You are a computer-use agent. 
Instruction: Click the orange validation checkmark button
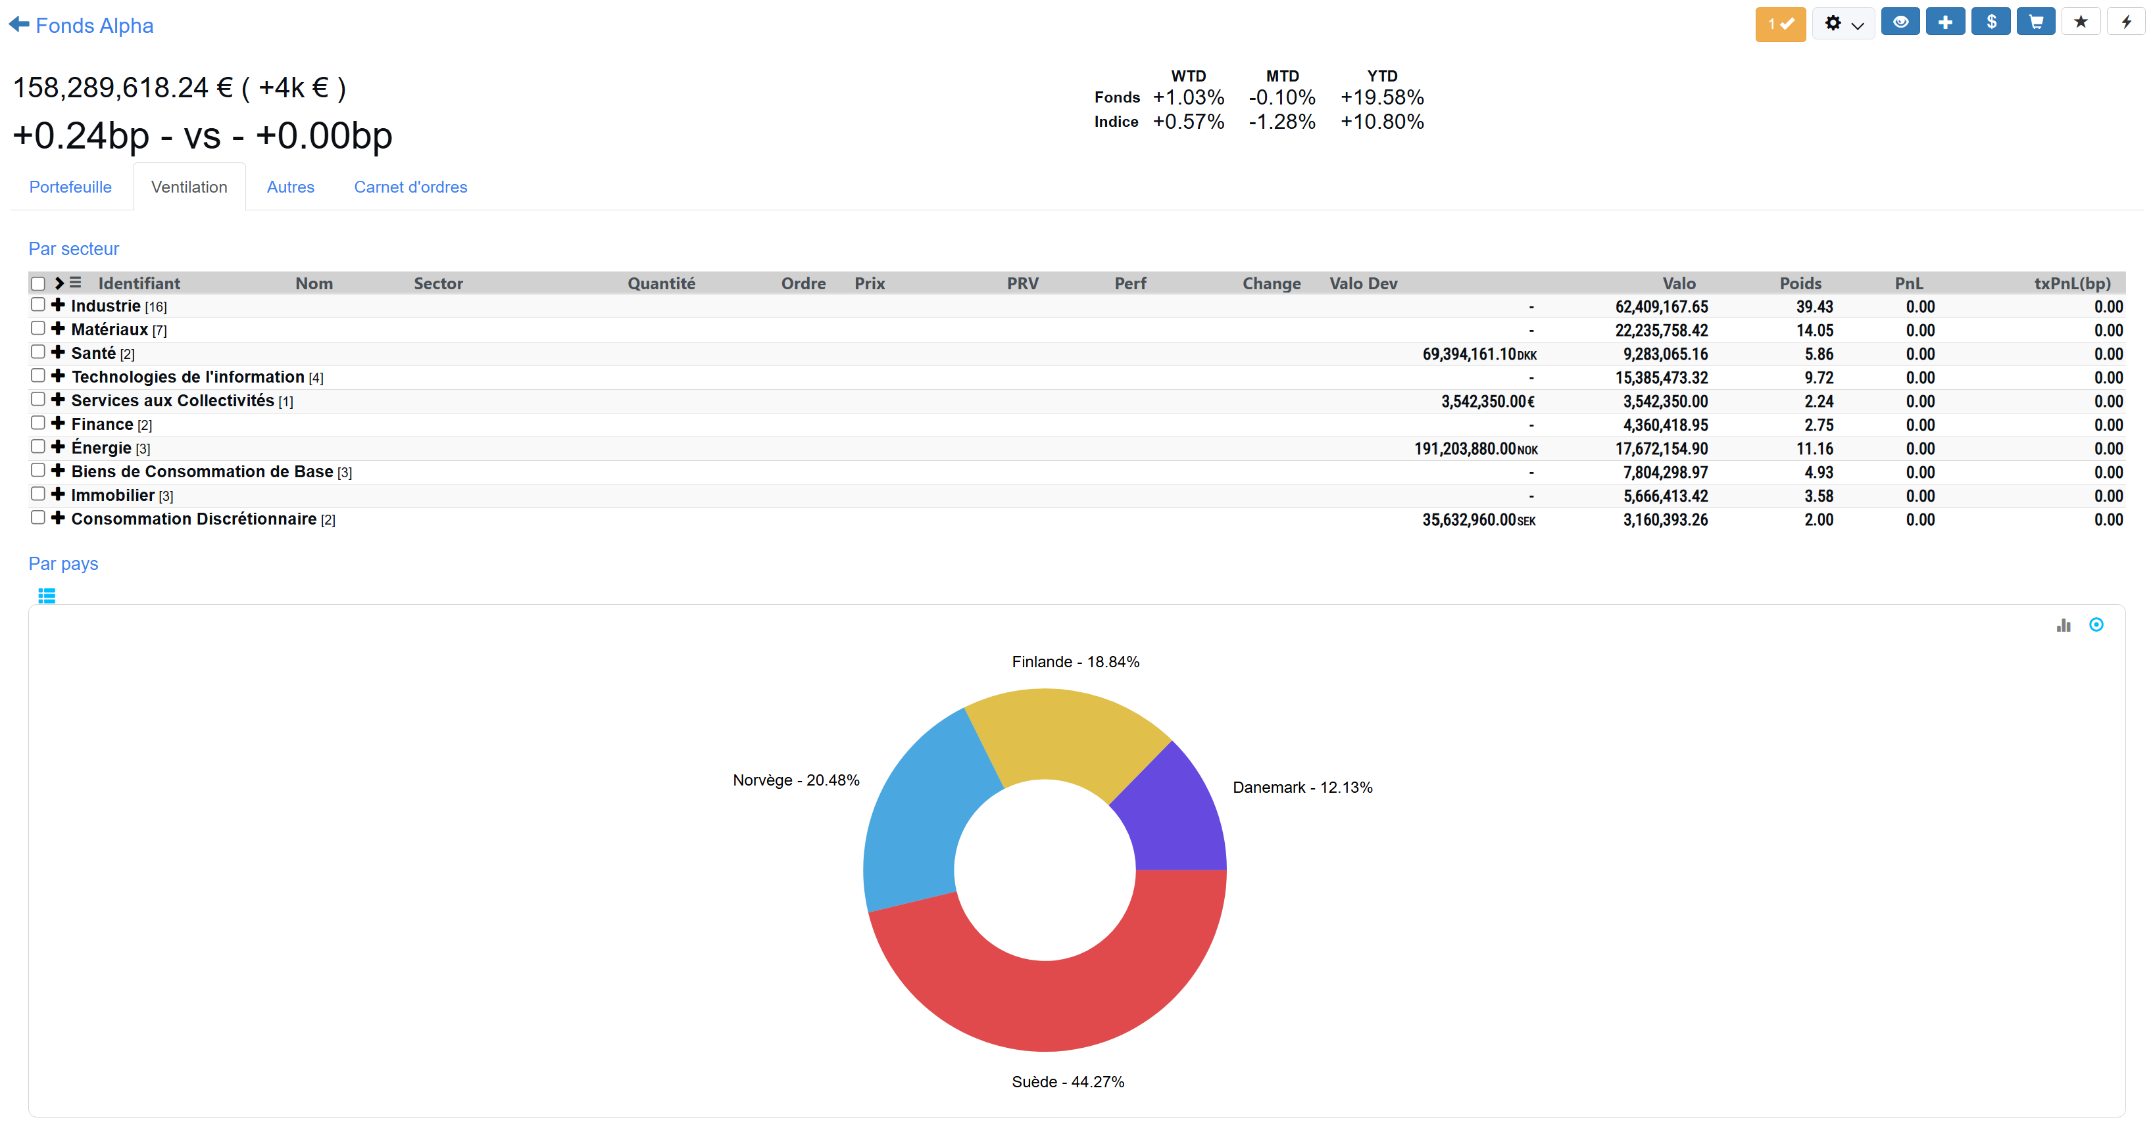click(1779, 24)
